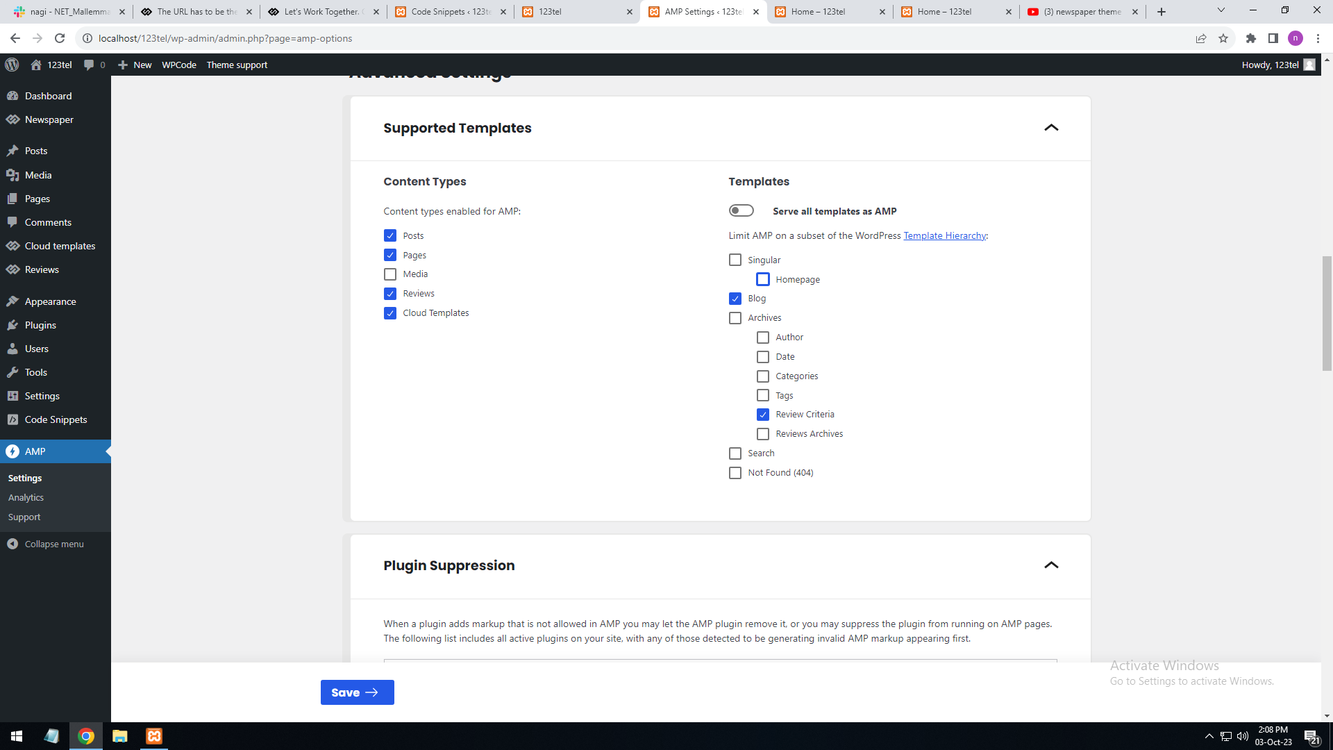
Task: Open Howdy, 123tel profile menu
Action: click(x=1278, y=65)
